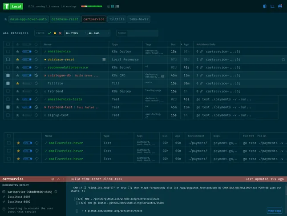Toggle auto mode for emailservice
Screen dimensions: 287x216
tap(27, 52)
